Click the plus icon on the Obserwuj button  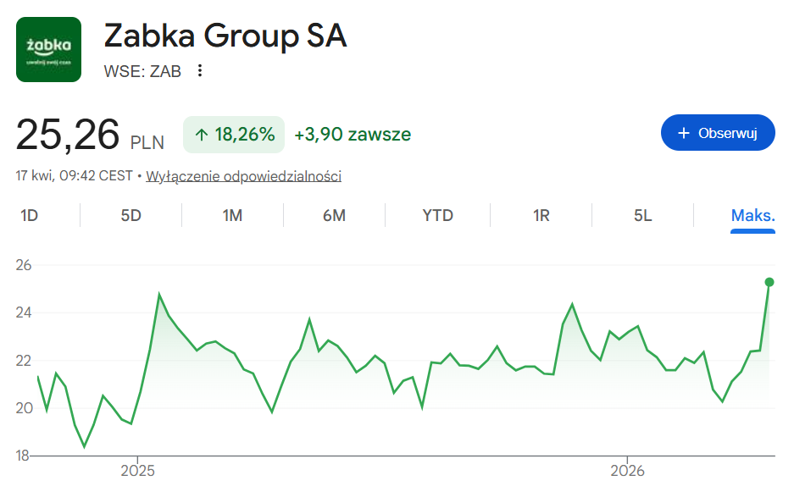684,133
